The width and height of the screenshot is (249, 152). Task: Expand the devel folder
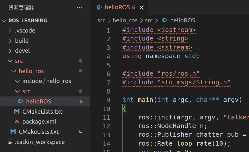click(x=10, y=51)
